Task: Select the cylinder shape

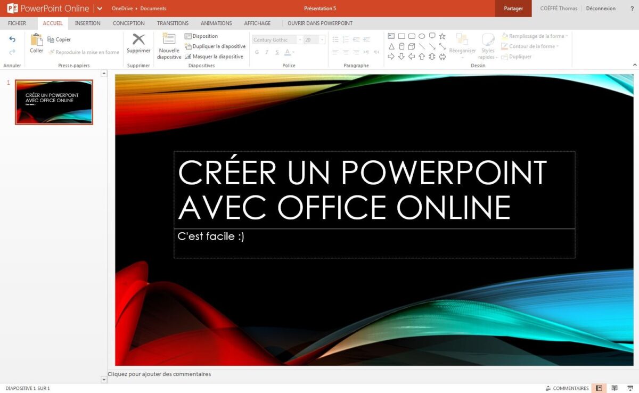Action: [x=402, y=46]
